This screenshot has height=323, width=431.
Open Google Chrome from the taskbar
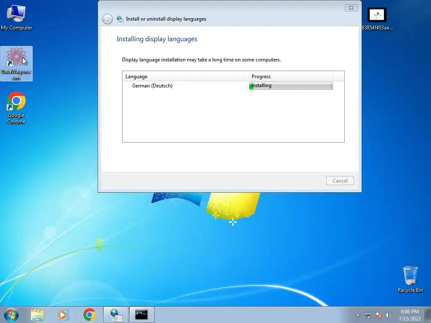[x=89, y=315]
